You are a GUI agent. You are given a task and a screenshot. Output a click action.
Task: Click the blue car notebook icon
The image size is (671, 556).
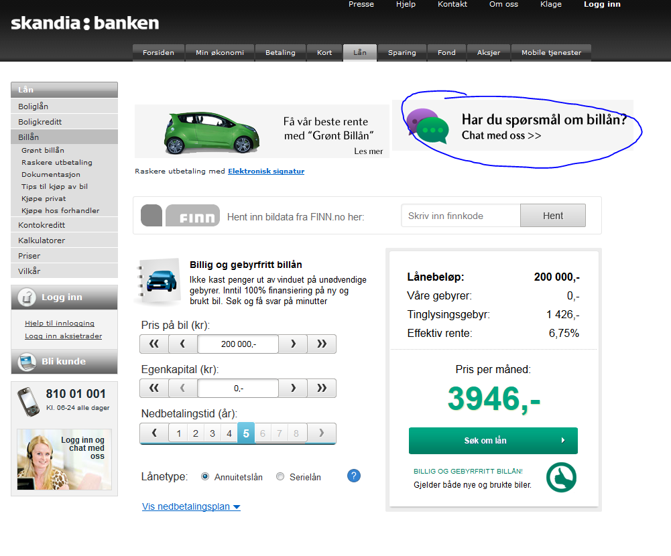coord(158,281)
